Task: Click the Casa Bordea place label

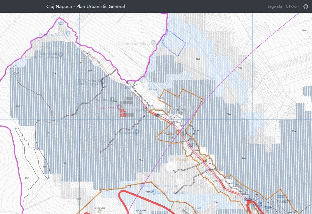Action: point(106,108)
